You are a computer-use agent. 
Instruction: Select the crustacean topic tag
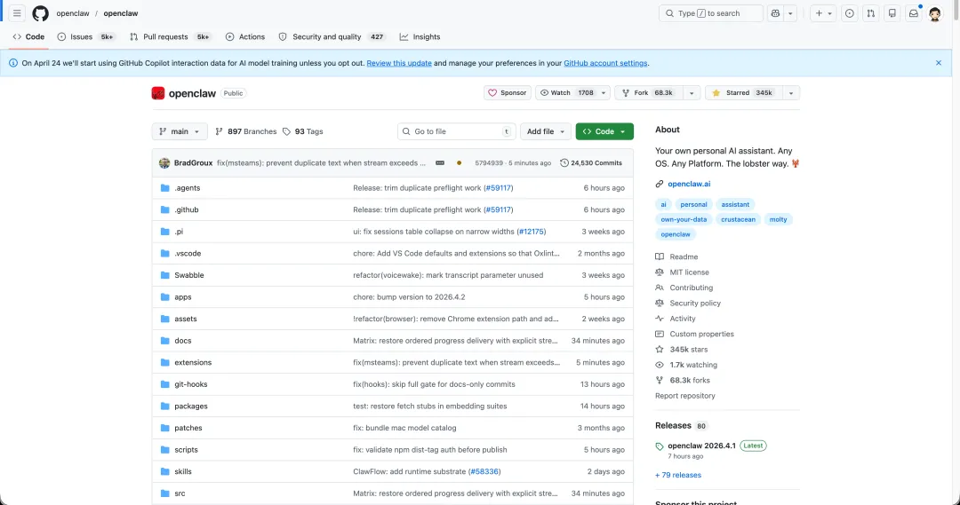[x=738, y=219]
